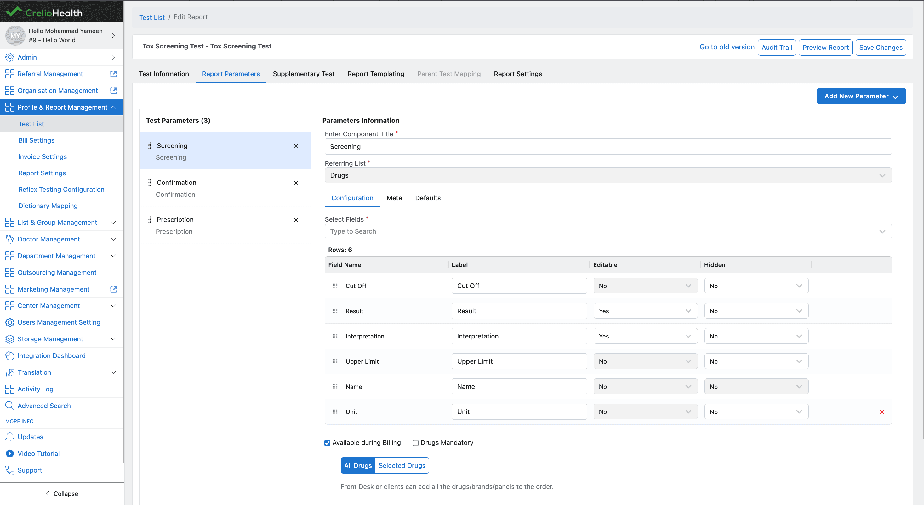Open Result Editable dropdown
Image resolution: width=924 pixels, height=505 pixels.
click(x=645, y=311)
